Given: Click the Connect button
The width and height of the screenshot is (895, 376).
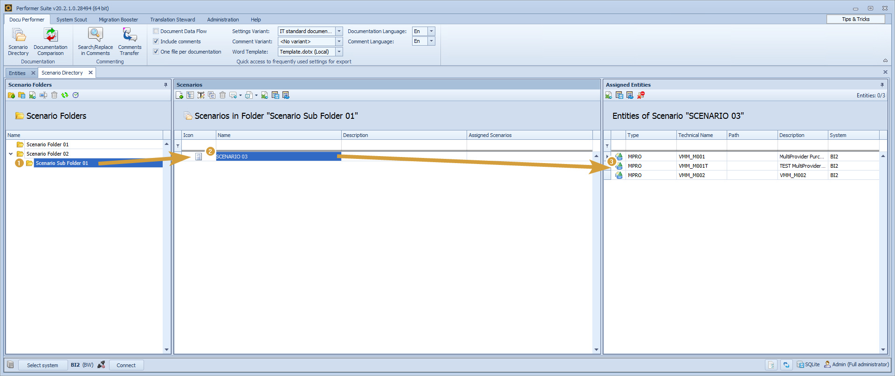Looking at the screenshot, I should (126, 365).
